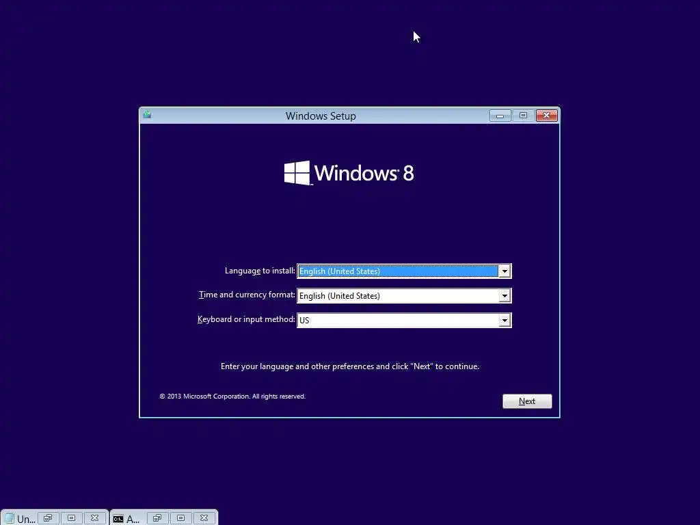Maximize the minimized 'A...' command prompt window
This screenshot has width=700, height=525.
click(180, 518)
